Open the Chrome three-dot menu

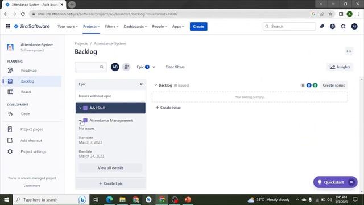358,14
